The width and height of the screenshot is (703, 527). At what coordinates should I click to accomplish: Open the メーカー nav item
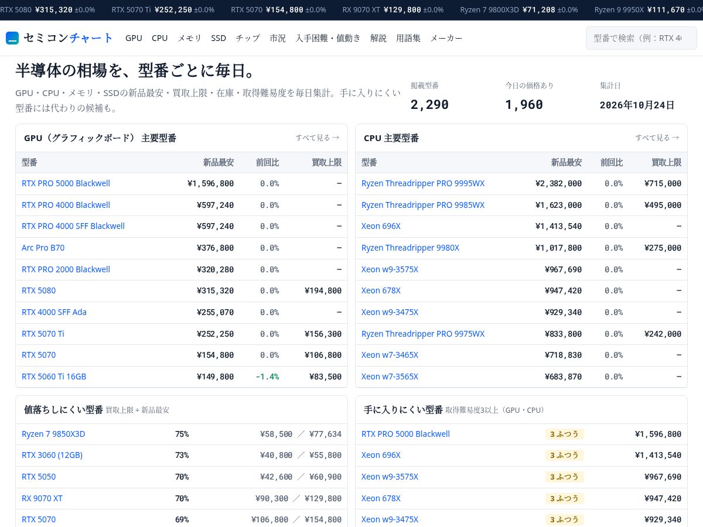coord(446,38)
